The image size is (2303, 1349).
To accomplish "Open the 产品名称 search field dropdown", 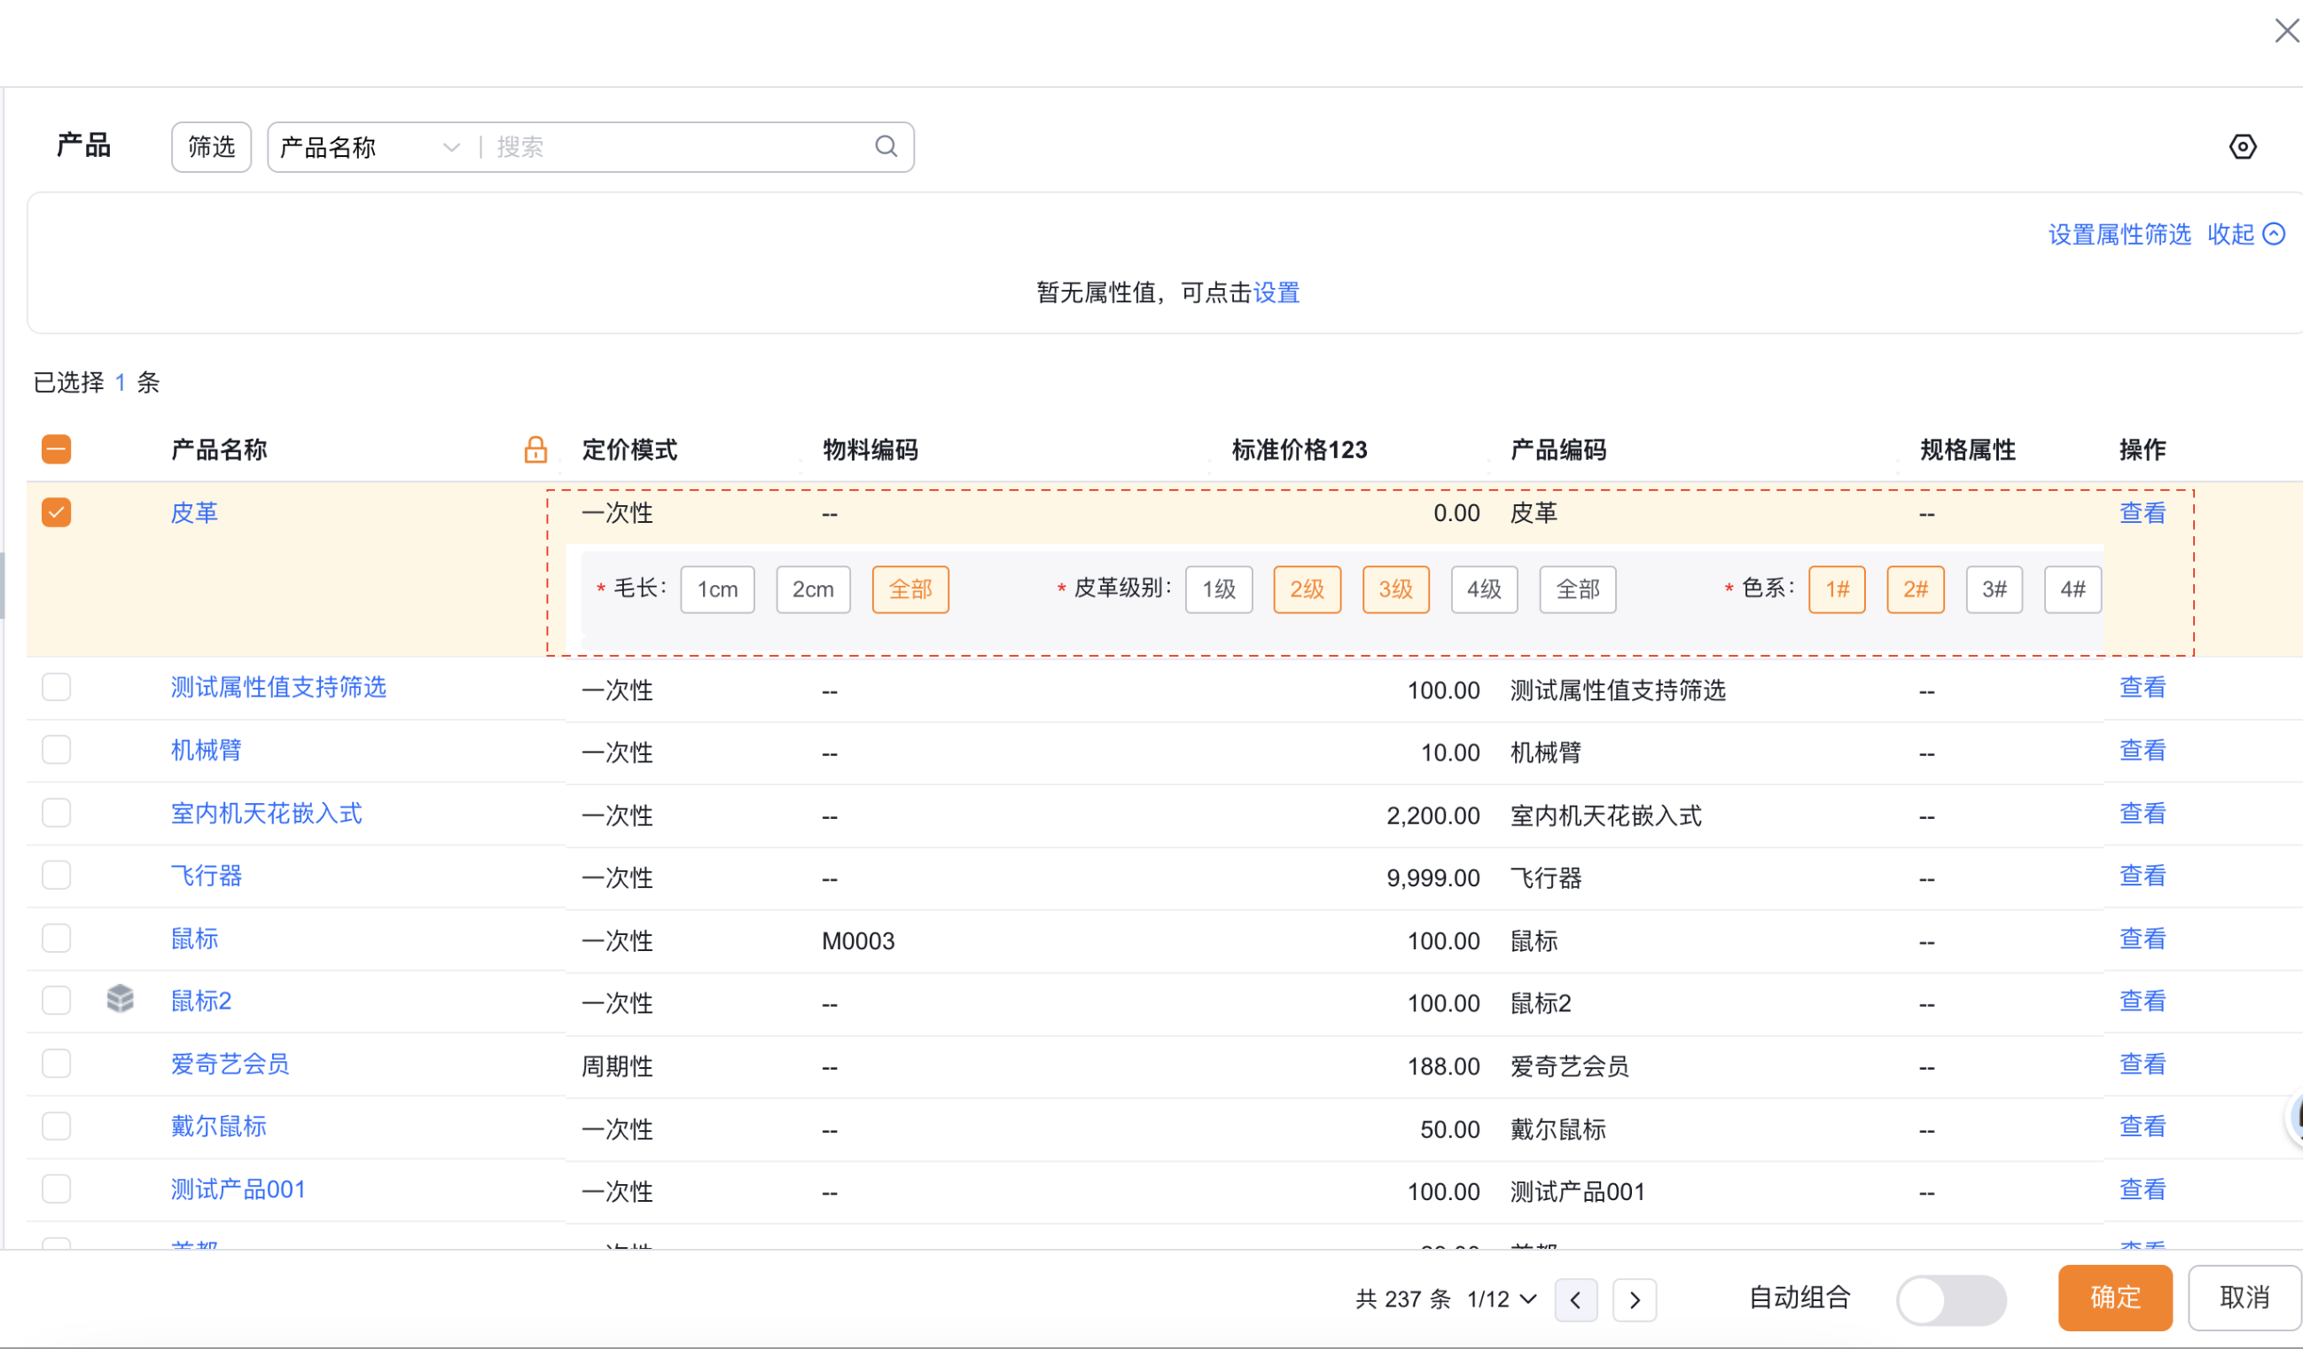I will [370, 146].
